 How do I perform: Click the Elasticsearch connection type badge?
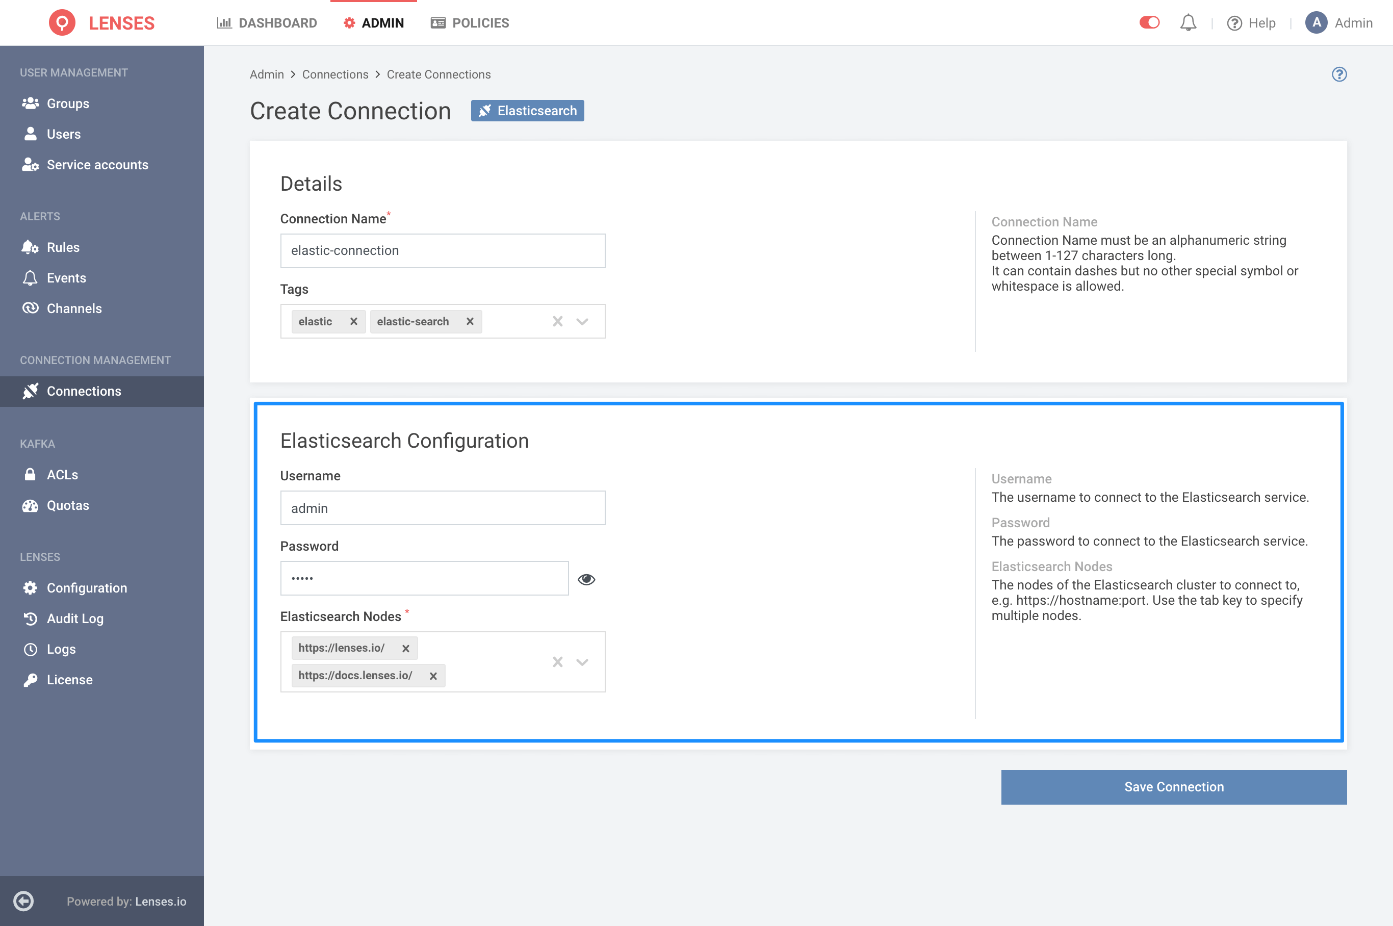click(527, 111)
